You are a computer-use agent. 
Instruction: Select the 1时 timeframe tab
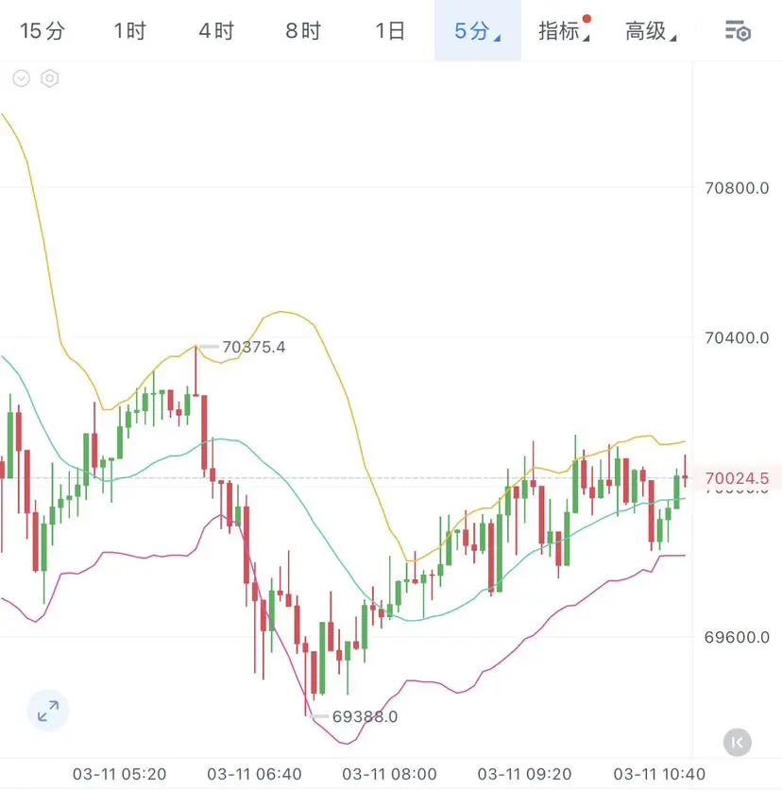click(x=129, y=31)
